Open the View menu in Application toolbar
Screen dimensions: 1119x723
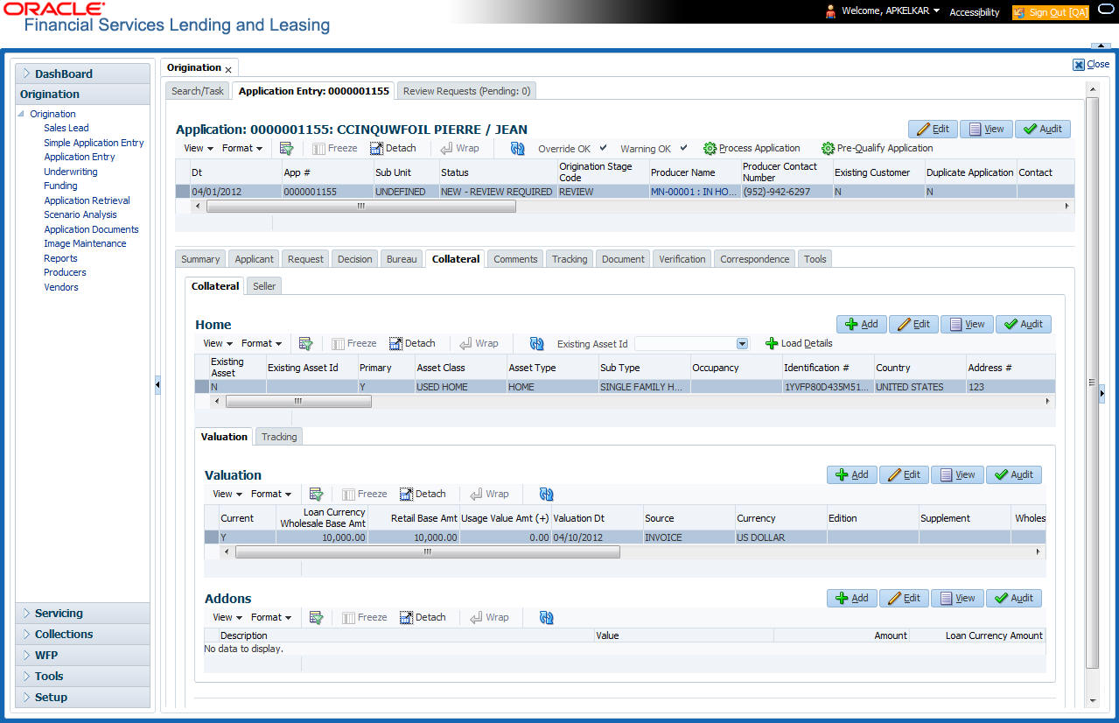[x=197, y=149]
